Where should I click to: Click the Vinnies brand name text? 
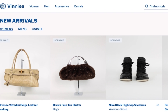coord(16,6)
